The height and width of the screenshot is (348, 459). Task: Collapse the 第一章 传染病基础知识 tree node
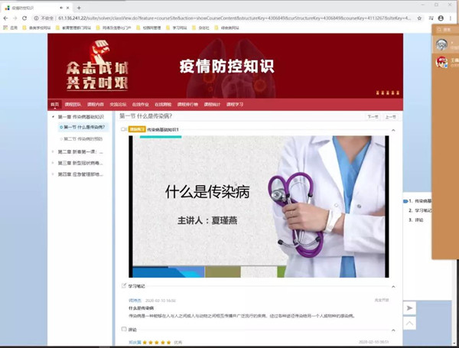coord(53,117)
